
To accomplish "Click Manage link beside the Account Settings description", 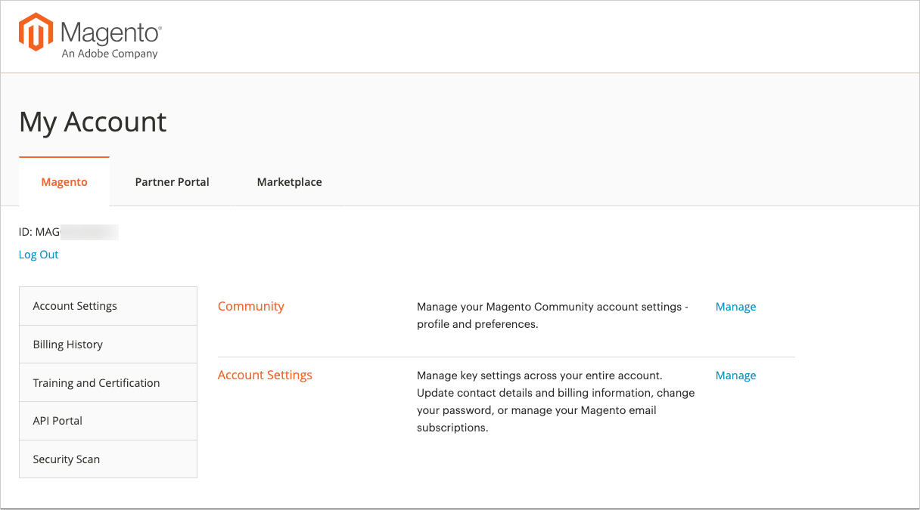I will (x=735, y=376).
